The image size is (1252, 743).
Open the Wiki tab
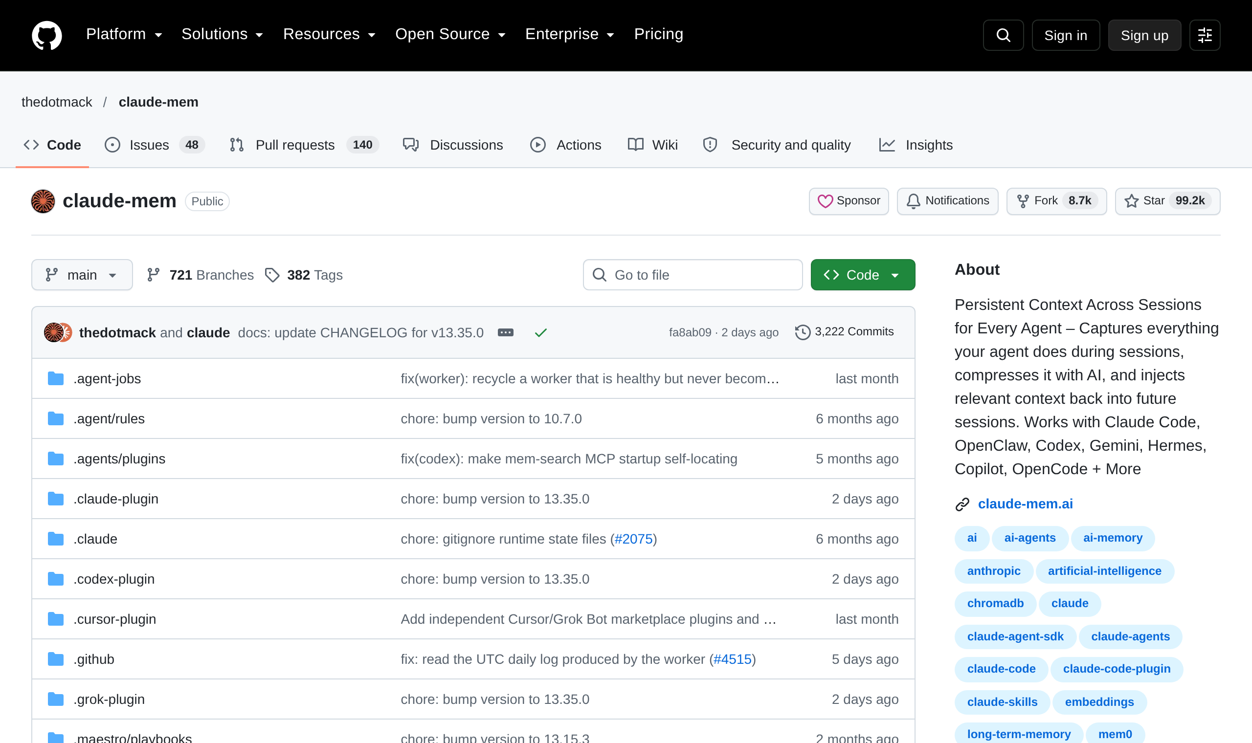pyautogui.click(x=652, y=145)
